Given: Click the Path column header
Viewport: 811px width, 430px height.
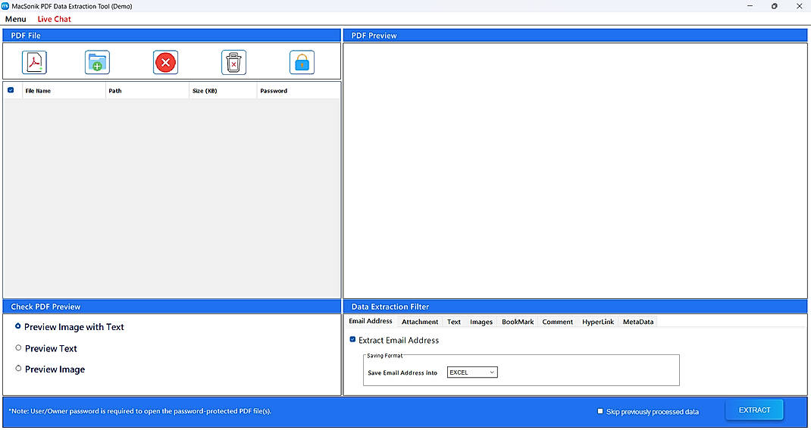Looking at the screenshot, I should 148,90.
